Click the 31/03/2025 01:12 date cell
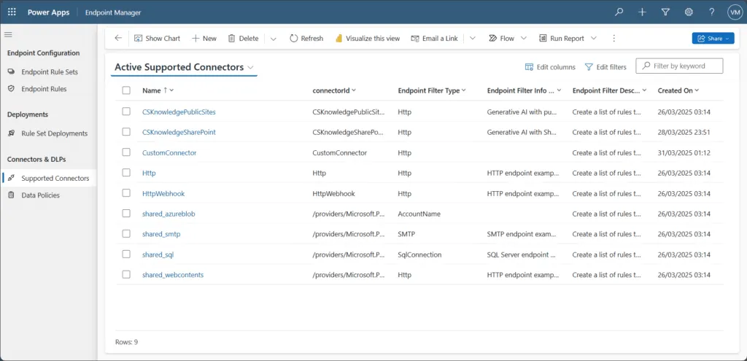The height and width of the screenshot is (361, 747). tap(684, 153)
